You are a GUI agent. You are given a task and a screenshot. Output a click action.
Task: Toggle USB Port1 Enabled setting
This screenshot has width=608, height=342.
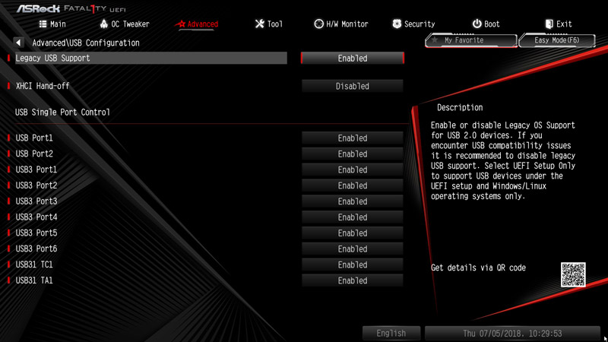pos(353,138)
